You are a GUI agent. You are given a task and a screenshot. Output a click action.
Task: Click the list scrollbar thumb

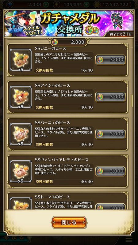tap(132, 101)
